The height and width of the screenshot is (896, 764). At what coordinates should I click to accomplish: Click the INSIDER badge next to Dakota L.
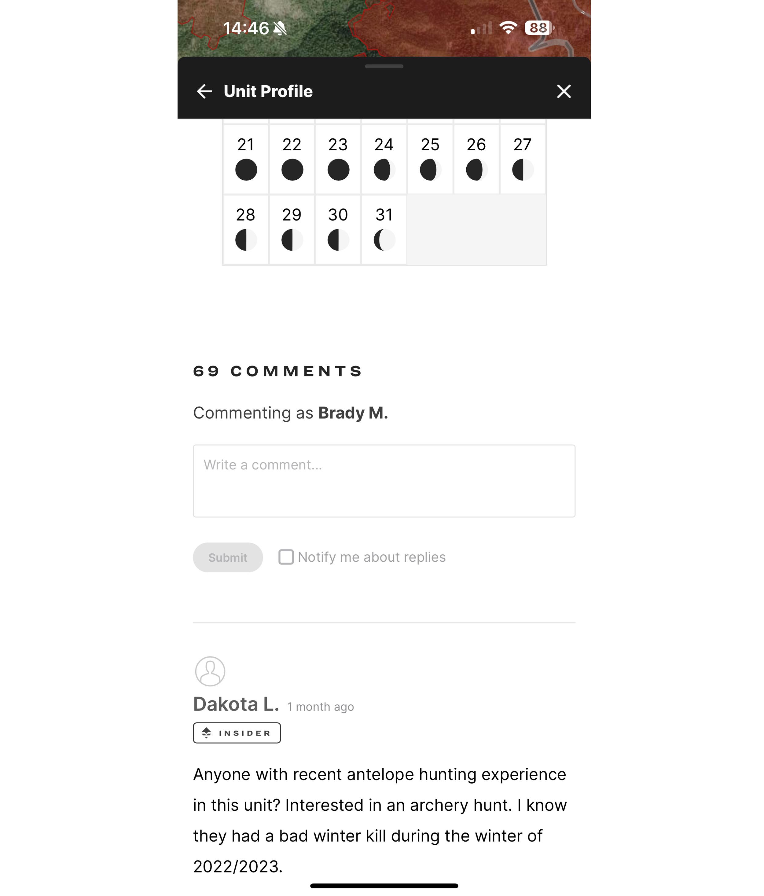point(237,733)
